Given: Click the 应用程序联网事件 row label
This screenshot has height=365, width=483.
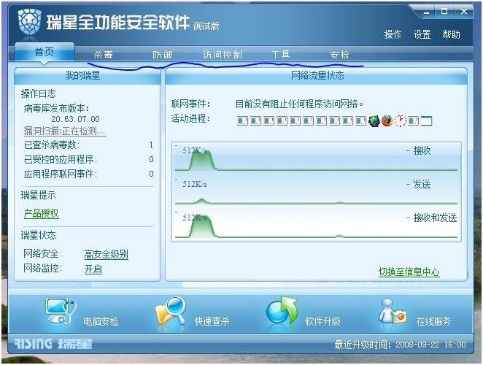Looking at the screenshot, I should coord(61,174).
